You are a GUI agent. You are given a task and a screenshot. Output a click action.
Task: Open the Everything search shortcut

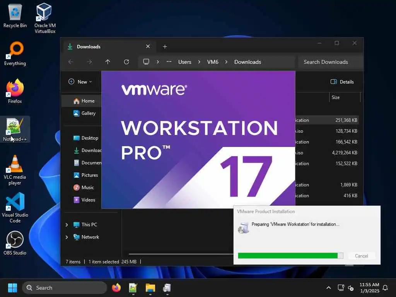(x=15, y=53)
